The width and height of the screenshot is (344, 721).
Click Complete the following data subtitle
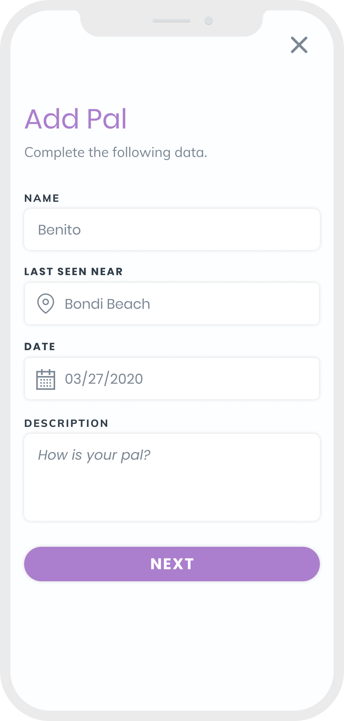coord(116,152)
